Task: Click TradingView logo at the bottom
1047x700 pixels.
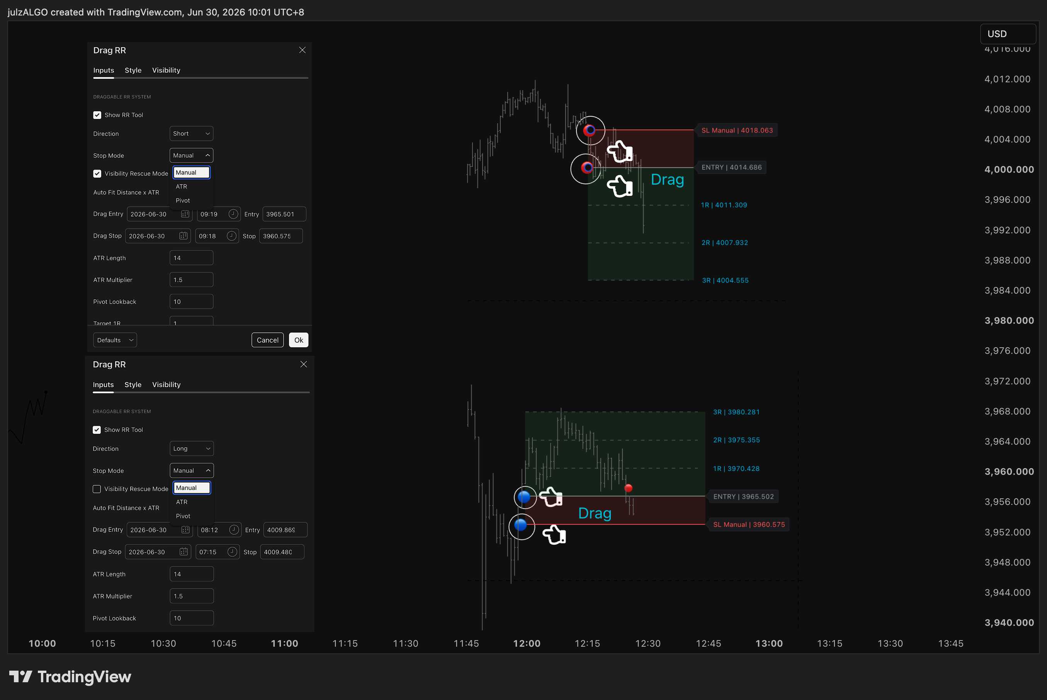Action: (x=70, y=677)
